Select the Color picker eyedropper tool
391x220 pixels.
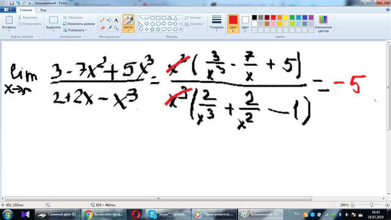(109, 28)
